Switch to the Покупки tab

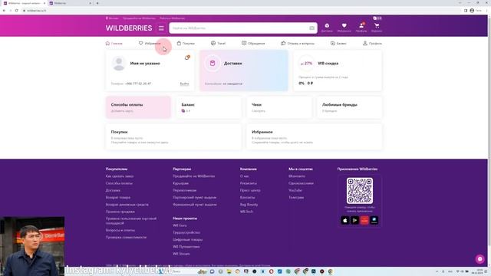pos(186,43)
